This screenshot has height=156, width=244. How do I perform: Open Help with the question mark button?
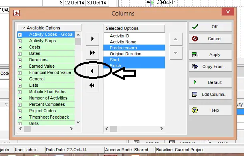(x=210, y=110)
